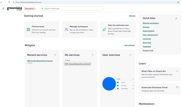Image resolution: width=182 pixels, height=107 pixels.
Task: Bookmark this page with the star icon
Action: (x=178, y=2)
